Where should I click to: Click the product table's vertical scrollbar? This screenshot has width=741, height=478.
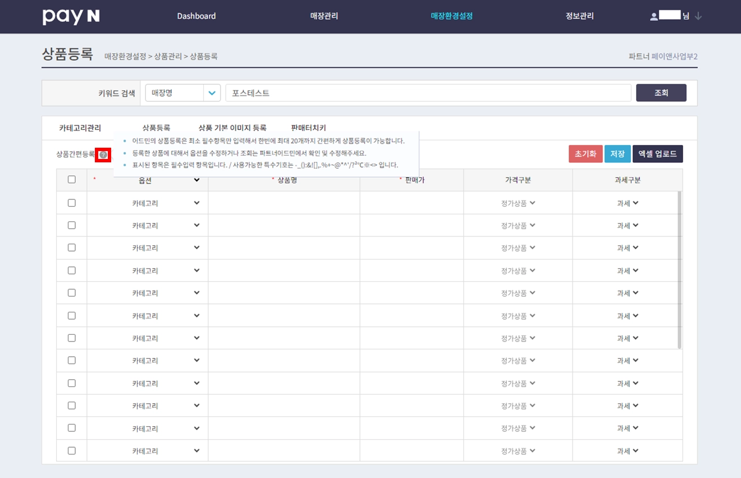click(679, 270)
